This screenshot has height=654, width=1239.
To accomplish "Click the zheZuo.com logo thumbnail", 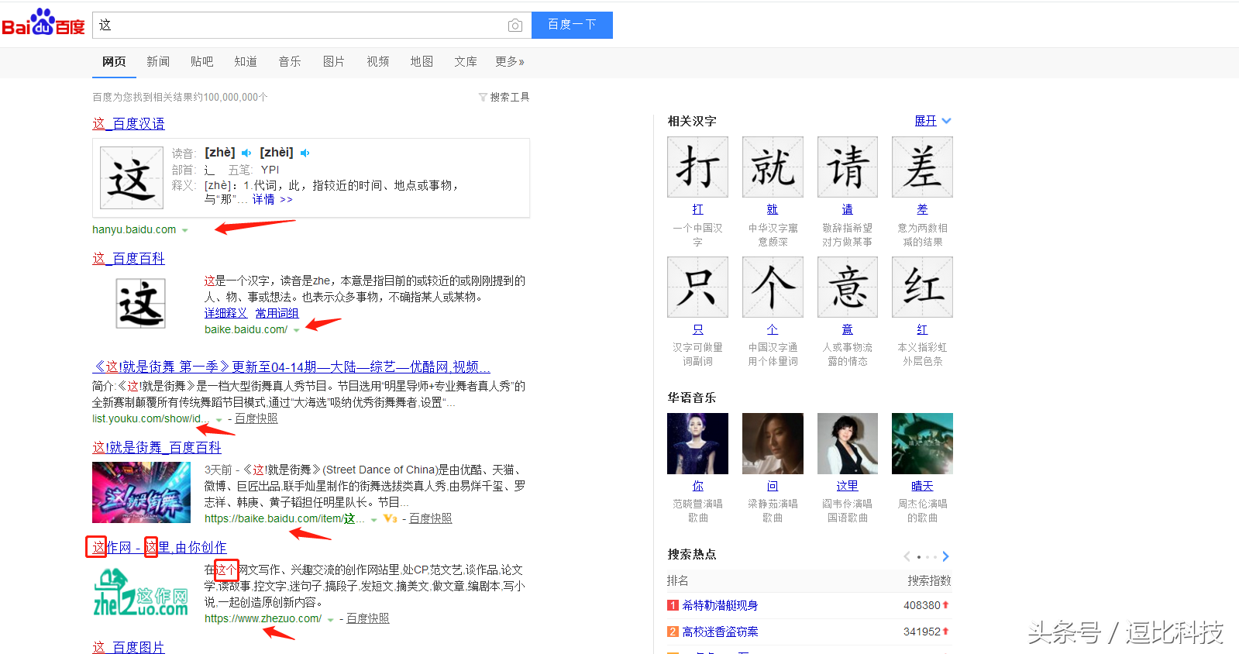I will coord(141,593).
